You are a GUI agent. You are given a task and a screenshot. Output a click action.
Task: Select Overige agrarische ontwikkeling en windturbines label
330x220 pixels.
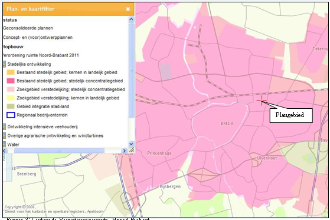(x=55, y=136)
